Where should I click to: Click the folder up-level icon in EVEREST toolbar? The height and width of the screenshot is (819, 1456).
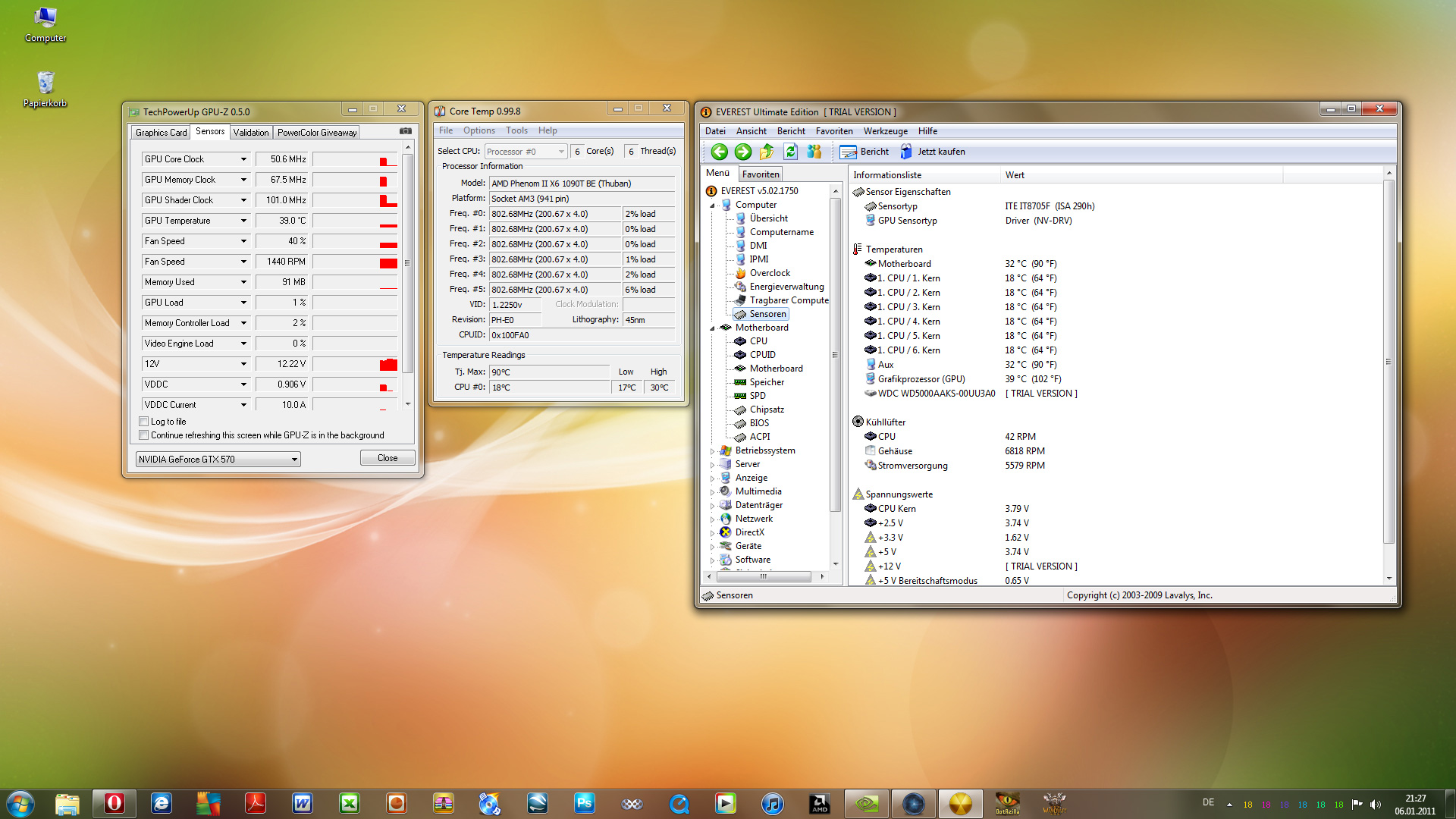[767, 152]
